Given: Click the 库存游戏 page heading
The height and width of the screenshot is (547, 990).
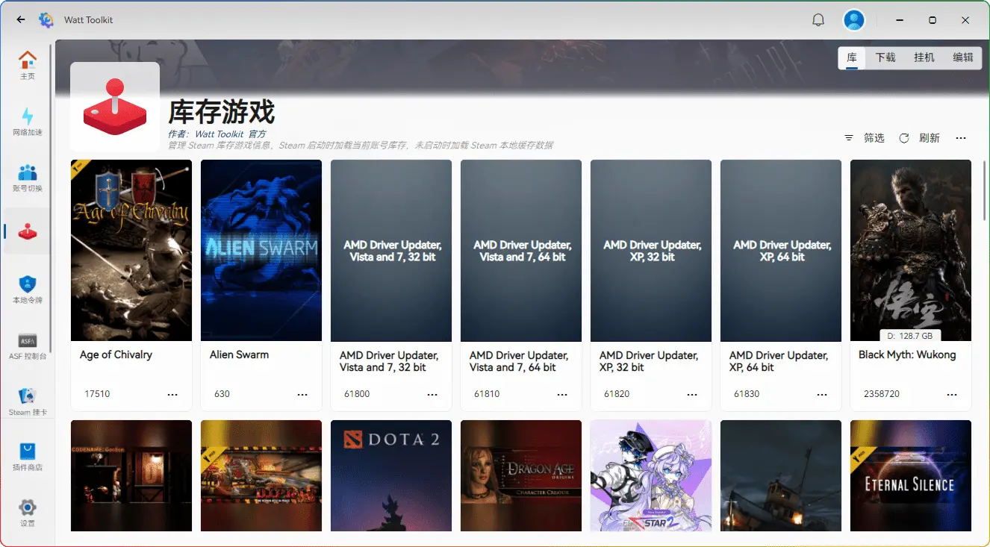Looking at the screenshot, I should click(222, 112).
